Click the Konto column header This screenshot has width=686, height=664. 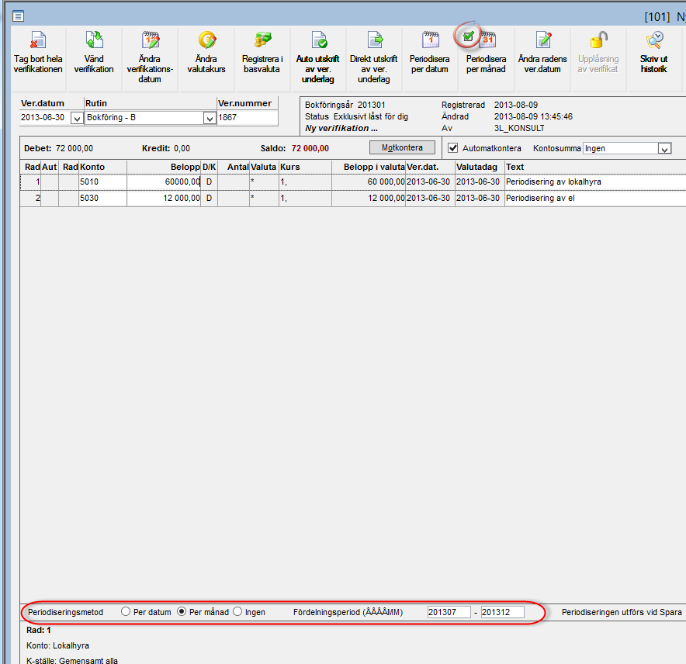tap(102, 167)
